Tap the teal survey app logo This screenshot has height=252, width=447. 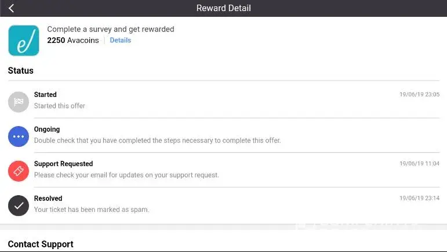point(24,40)
